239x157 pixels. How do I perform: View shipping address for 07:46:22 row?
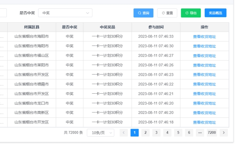point(204,84)
